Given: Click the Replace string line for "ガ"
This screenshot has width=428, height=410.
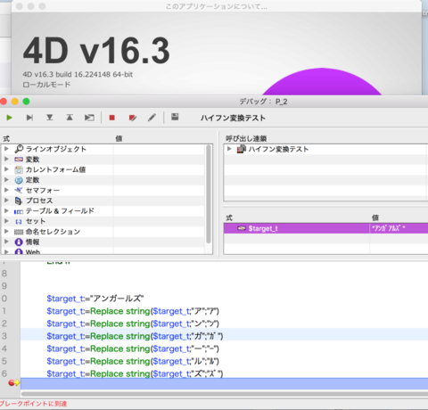Looking at the screenshot, I should pos(135,336).
